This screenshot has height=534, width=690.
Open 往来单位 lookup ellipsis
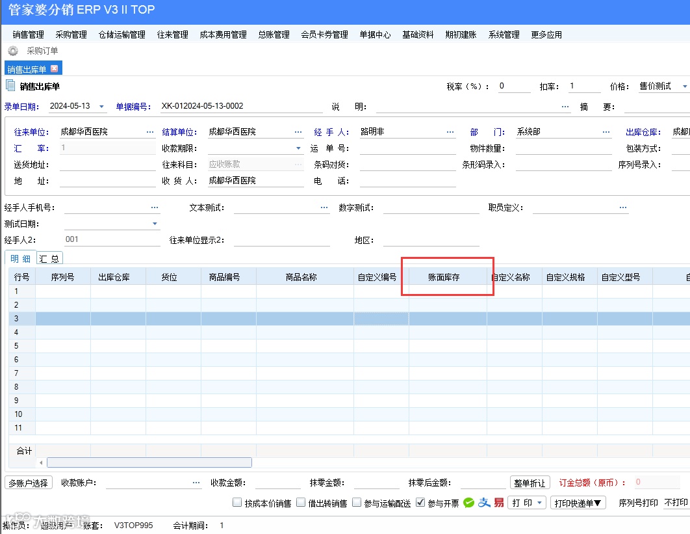(150, 132)
